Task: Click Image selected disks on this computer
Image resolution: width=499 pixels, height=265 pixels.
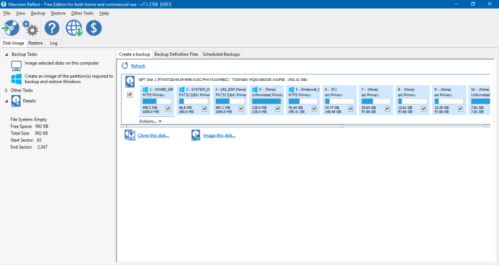Action: point(62,63)
